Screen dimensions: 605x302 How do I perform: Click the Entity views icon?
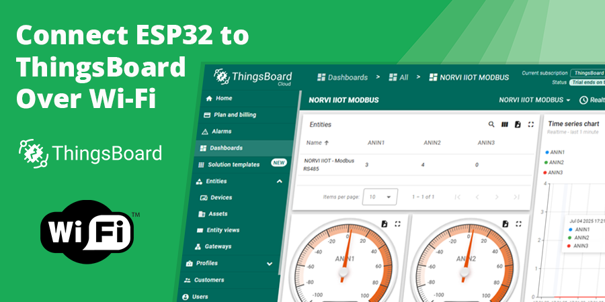[x=200, y=230]
